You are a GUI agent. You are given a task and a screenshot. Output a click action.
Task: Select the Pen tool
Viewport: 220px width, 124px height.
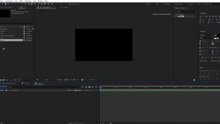click(32, 4)
